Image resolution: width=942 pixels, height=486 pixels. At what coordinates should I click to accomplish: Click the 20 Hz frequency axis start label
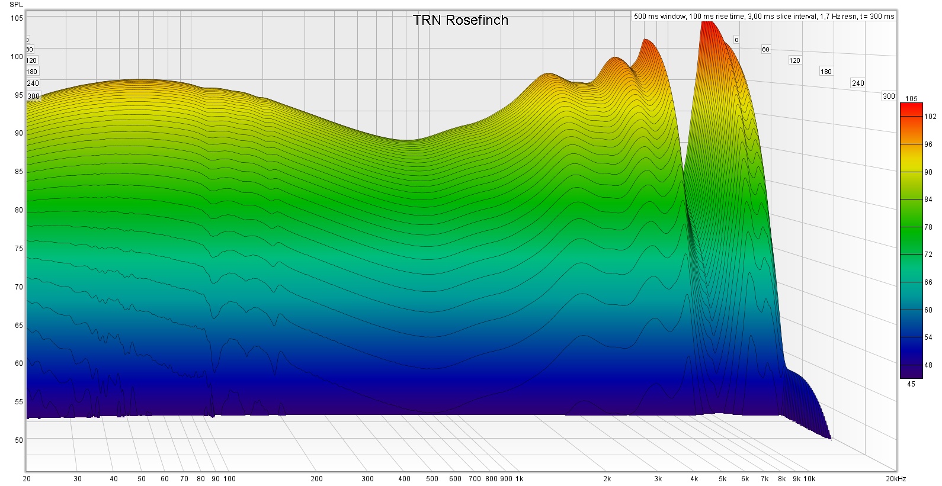[x=27, y=479]
